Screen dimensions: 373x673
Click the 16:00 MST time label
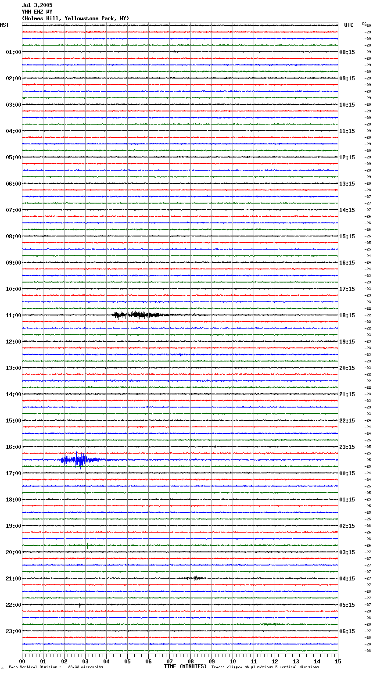[14, 447]
